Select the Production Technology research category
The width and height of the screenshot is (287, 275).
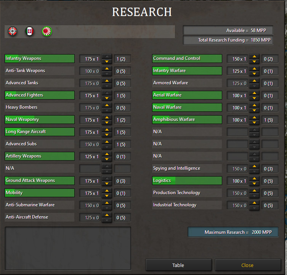click(x=187, y=193)
